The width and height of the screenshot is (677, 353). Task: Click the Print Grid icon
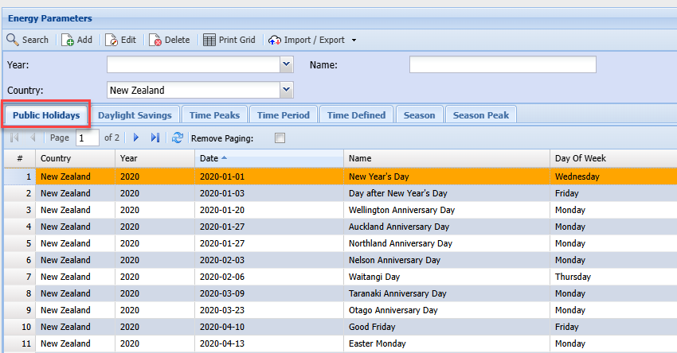209,40
